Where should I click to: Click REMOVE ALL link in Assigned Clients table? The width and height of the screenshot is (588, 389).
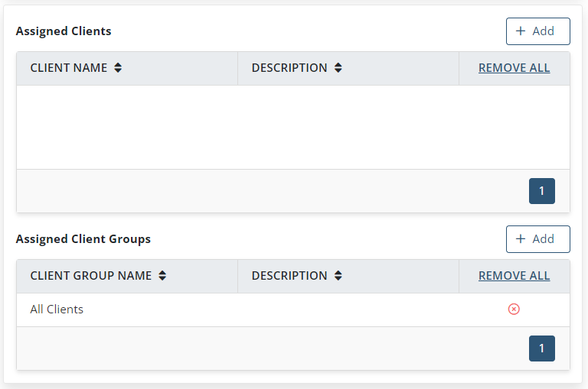pyautogui.click(x=514, y=68)
